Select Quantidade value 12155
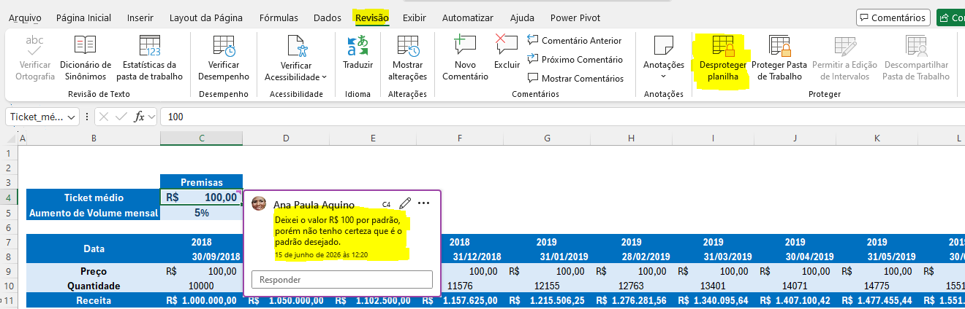The image size is (965, 309). point(546,286)
